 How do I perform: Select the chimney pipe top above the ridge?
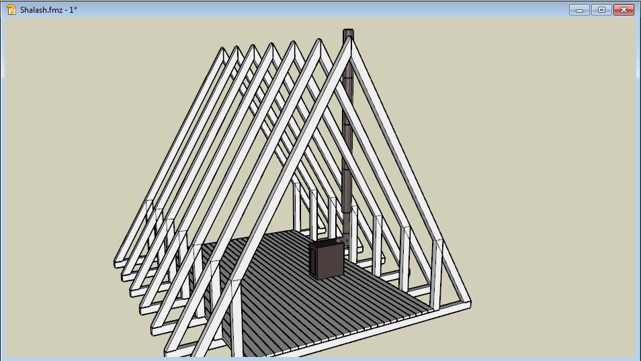347,35
